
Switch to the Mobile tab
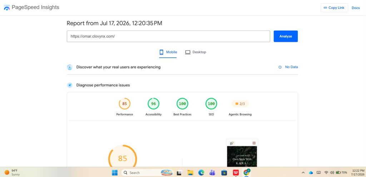(x=168, y=52)
